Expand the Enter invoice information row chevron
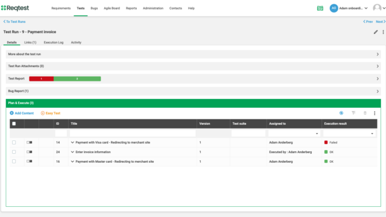Screen dimensions: 386x217 point(72,152)
